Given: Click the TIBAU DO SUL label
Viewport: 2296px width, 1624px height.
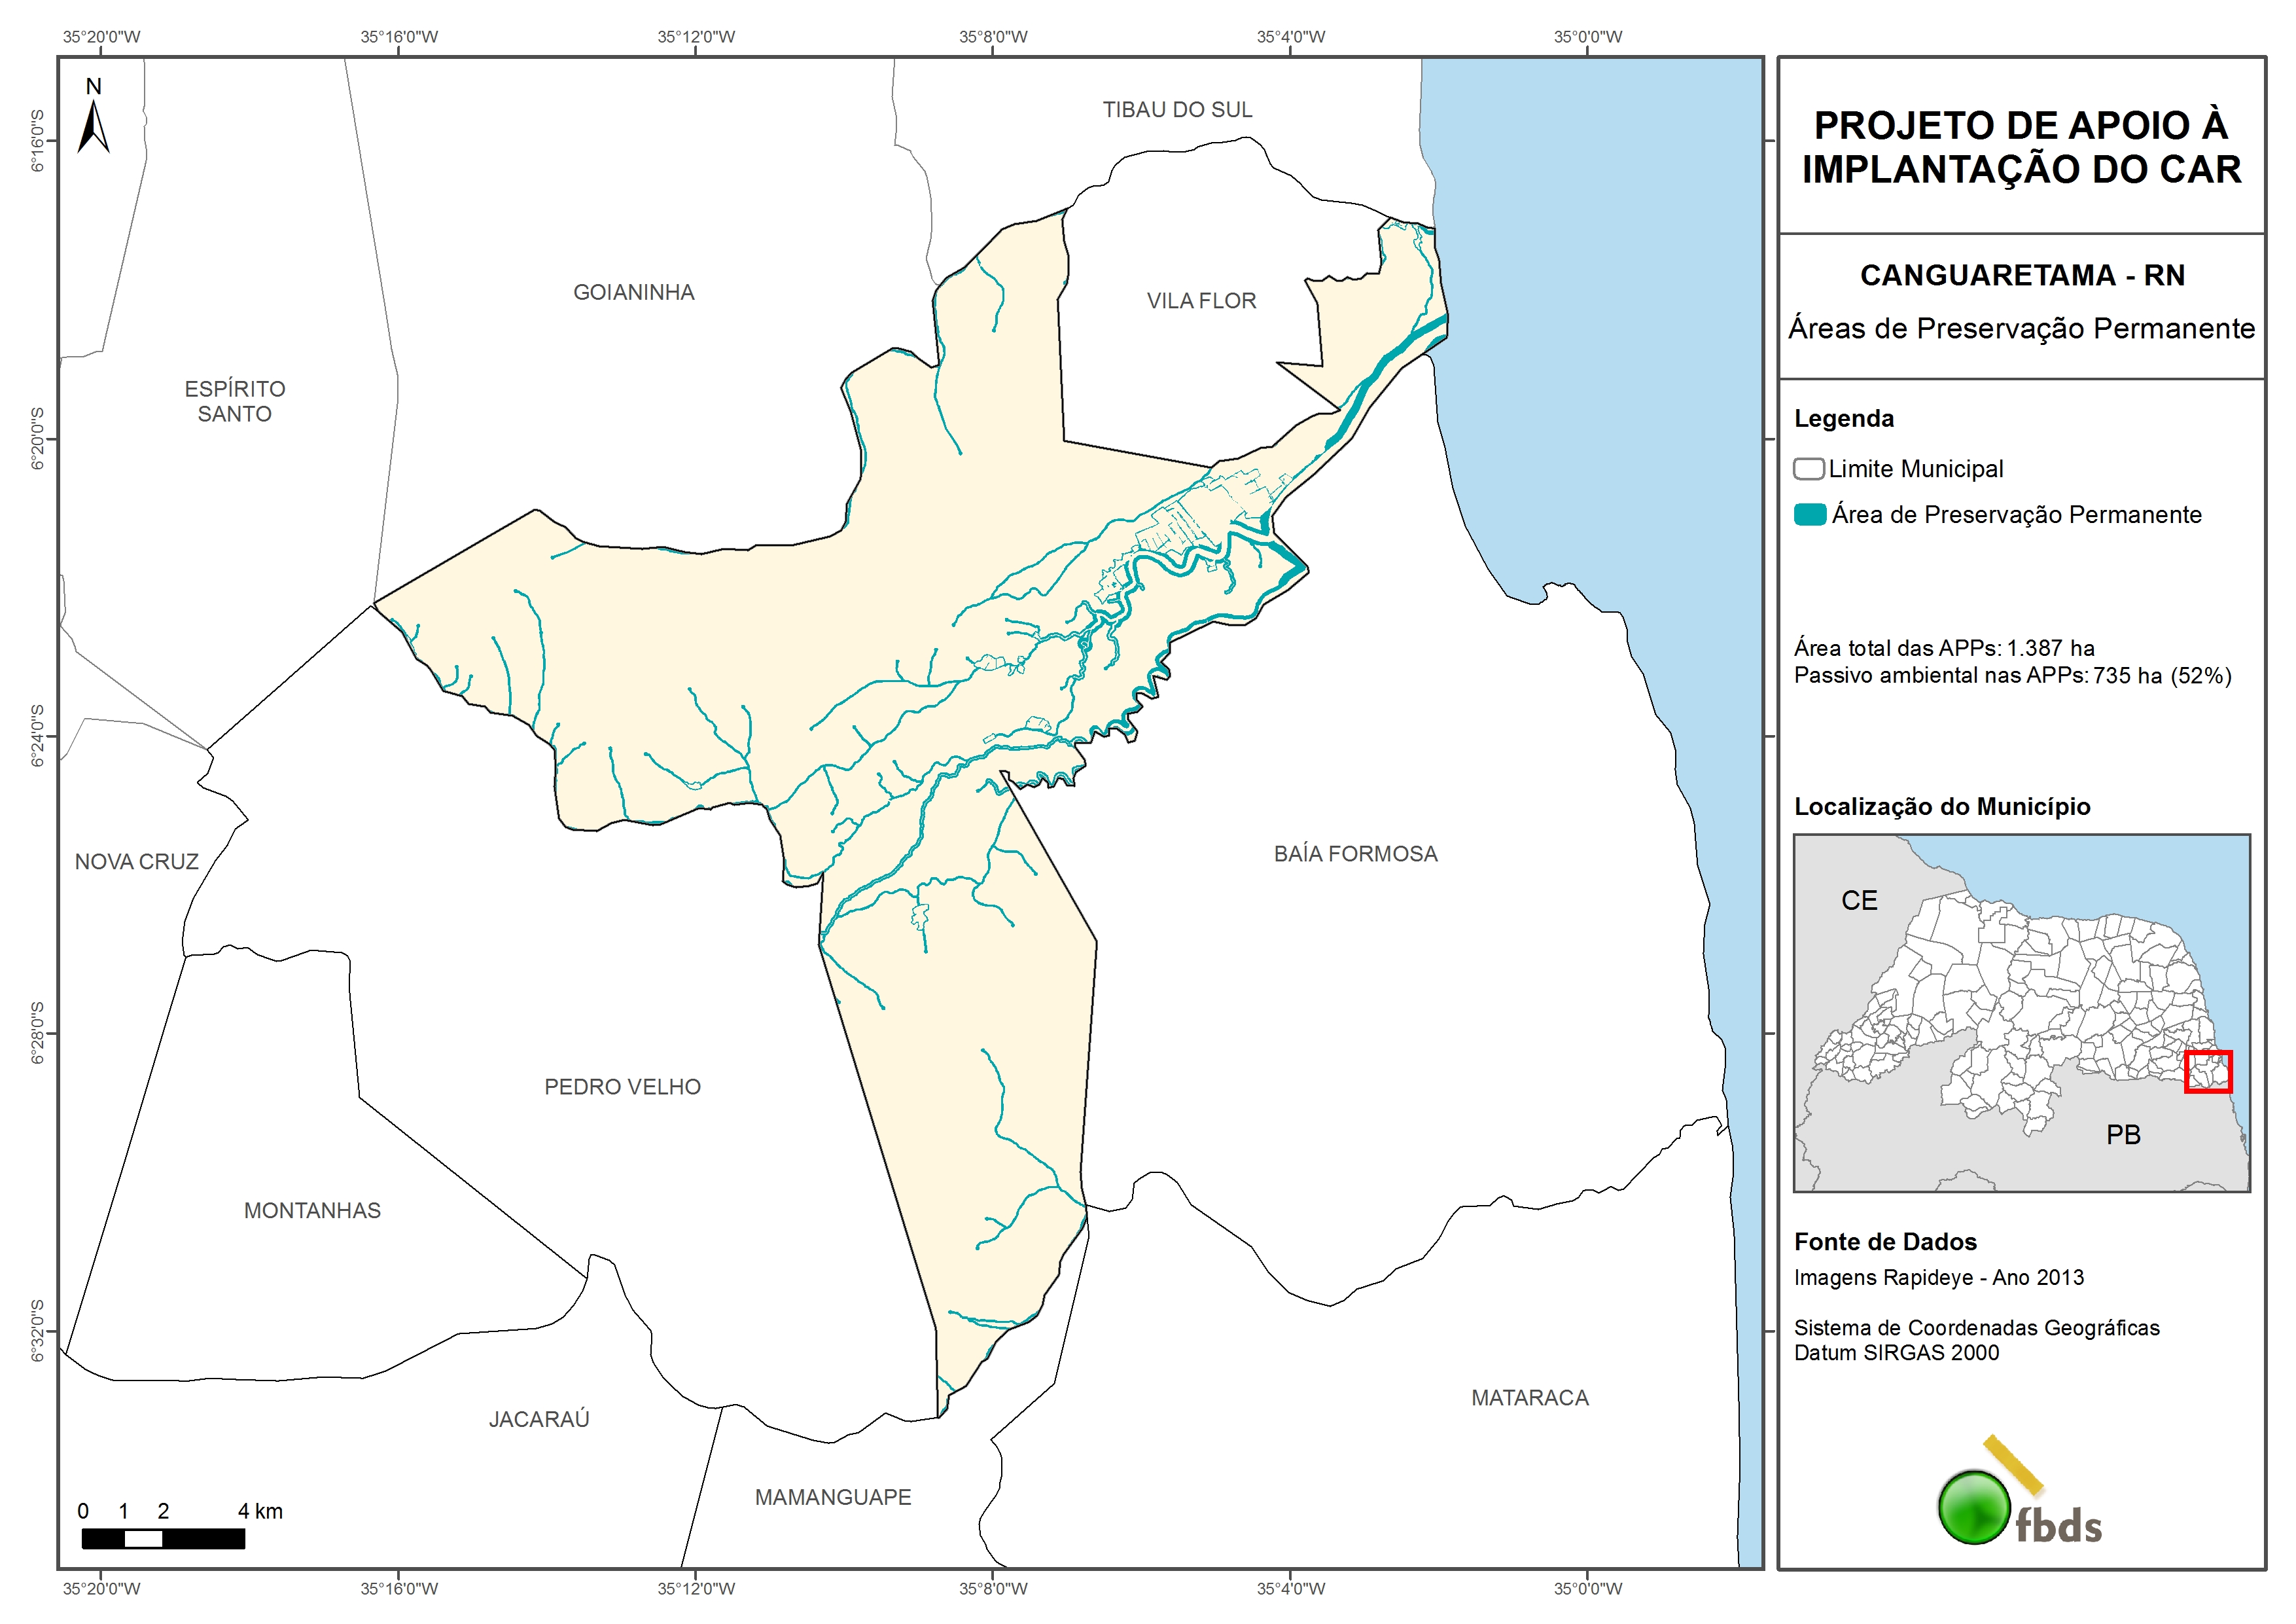Looking at the screenshot, I should [1177, 110].
